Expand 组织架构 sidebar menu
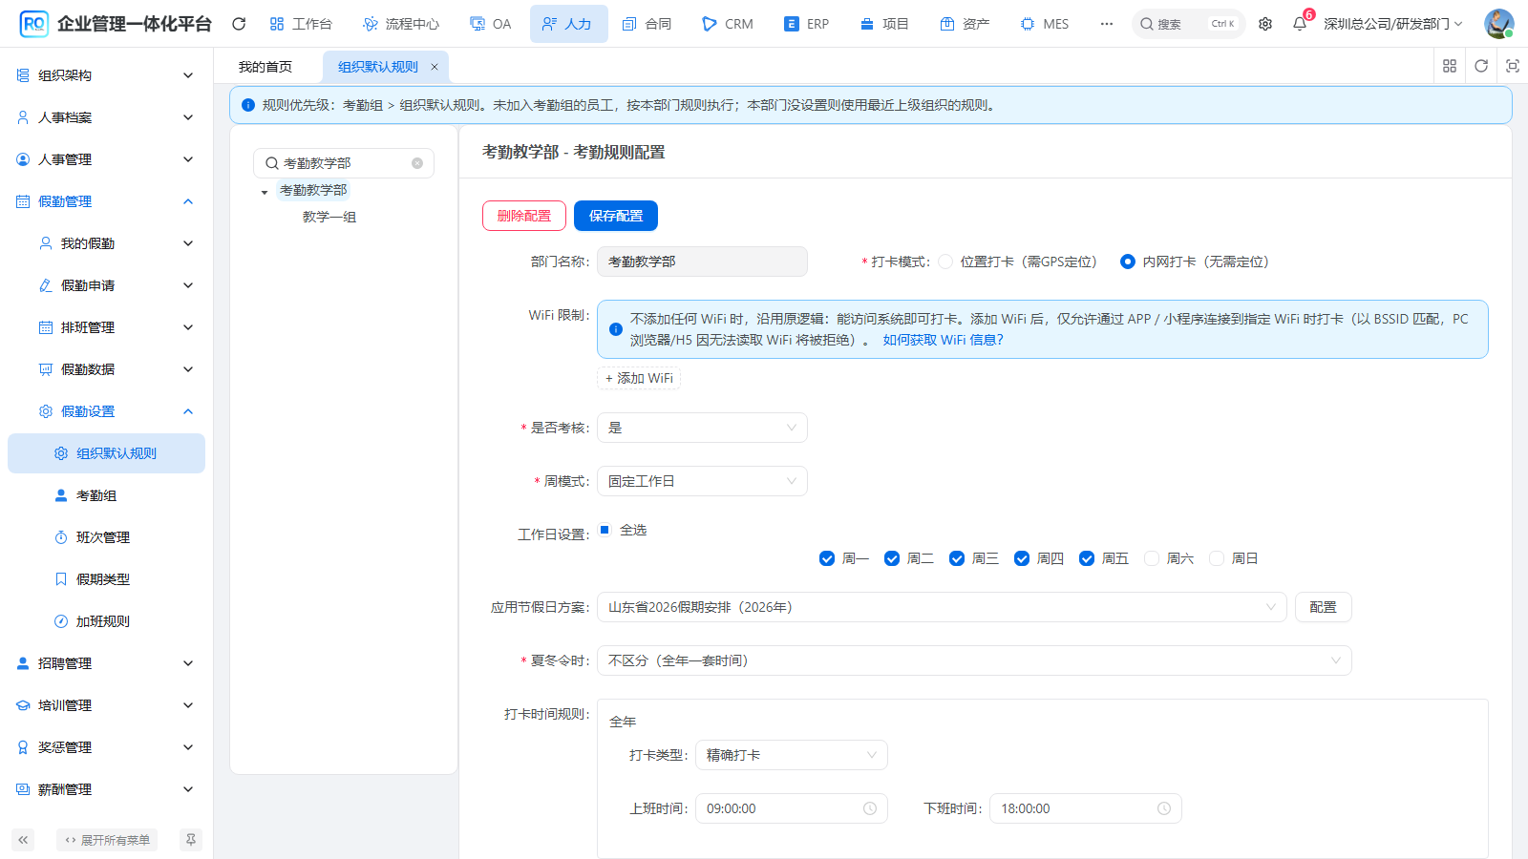Viewport: 1528px width, 859px height. point(106,75)
